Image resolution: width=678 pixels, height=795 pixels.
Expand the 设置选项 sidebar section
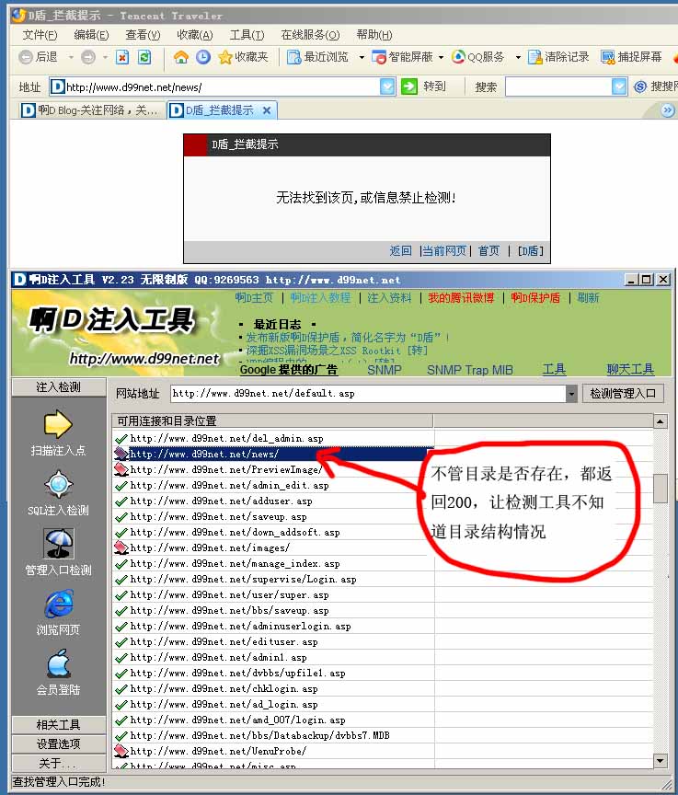59,743
